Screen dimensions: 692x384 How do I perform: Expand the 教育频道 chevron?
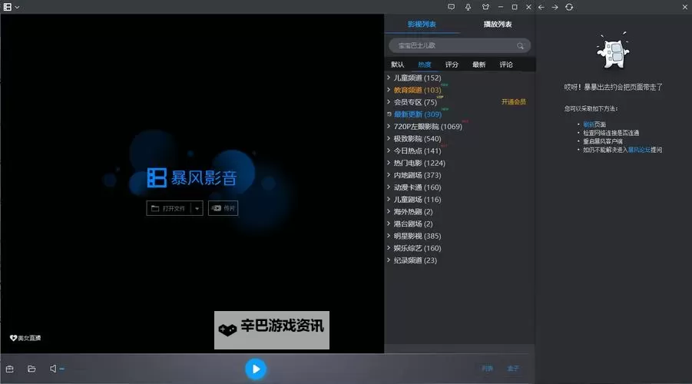389,90
